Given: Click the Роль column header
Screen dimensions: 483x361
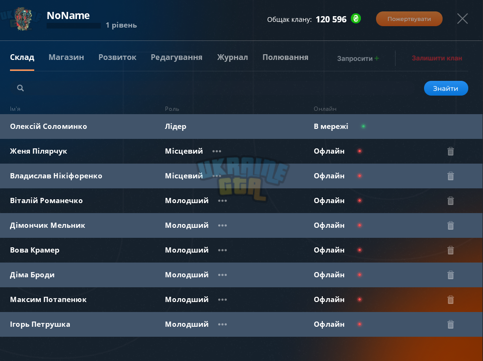Looking at the screenshot, I should 172,109.
